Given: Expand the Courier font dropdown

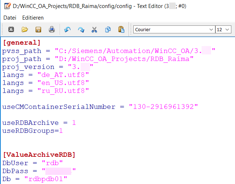Looking at the screenshot, I should (x=211, y=29).
